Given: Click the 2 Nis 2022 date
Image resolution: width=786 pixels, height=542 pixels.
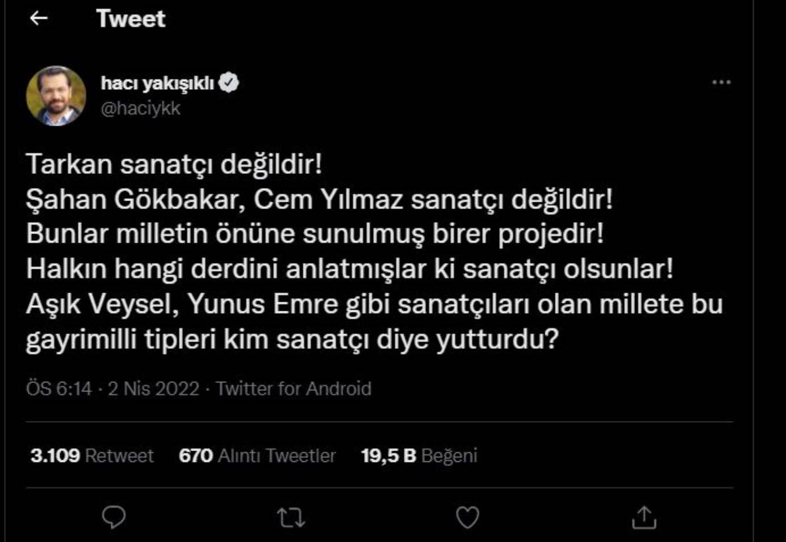Looking at the screenshot, I should click(154, 388).
